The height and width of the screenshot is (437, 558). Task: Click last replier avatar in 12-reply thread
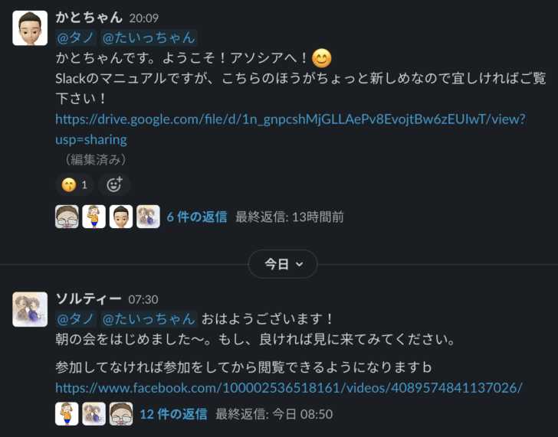point(121,414)
